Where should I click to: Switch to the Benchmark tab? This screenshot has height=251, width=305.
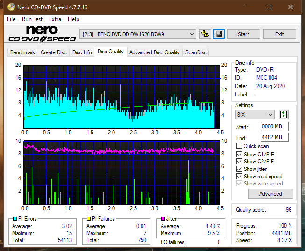click(x=22, y=52)
